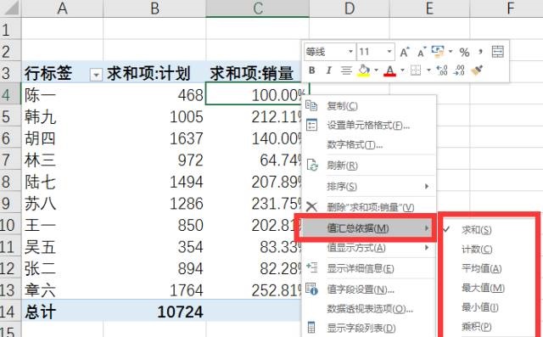The width and height of the screenshot is (543, 337).
Task: Choose 复制(C) from context menu
Action: [x=369, y=105]
